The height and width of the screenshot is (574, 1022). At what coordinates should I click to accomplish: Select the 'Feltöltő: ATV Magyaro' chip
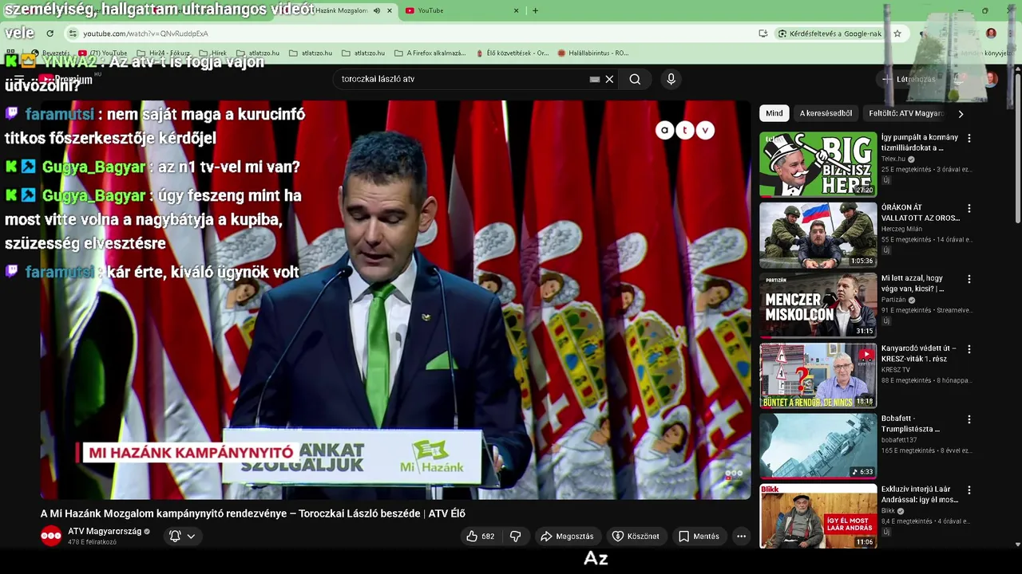tap(905, 113)
